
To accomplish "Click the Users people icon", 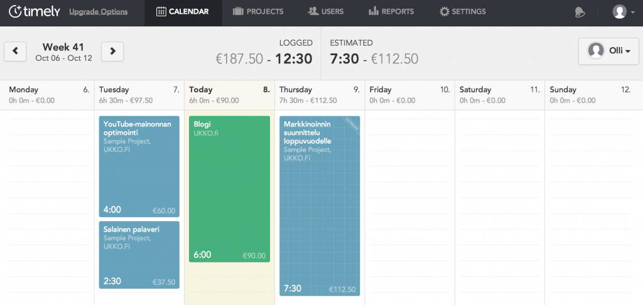I will [313, 11].
